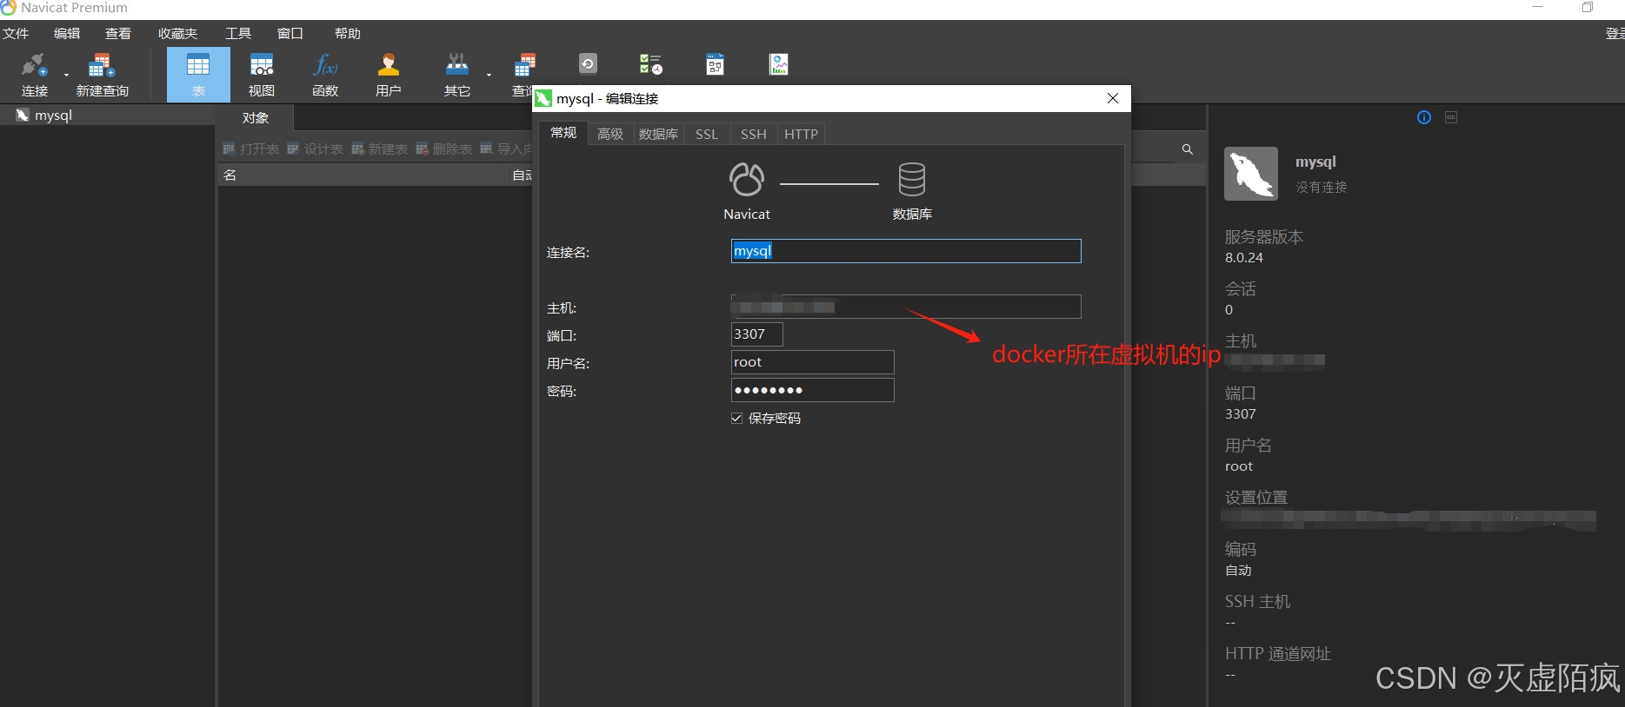This screenshot has height=707, width=1625.
Task: Open the 收藏夹 favorites menu
Action: click(x=178, y=34)
